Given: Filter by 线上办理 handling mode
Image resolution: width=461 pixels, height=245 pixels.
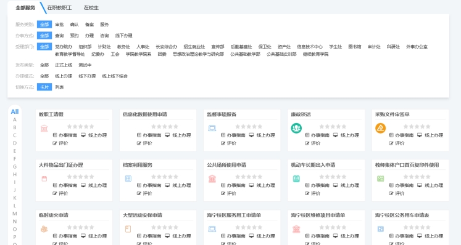Looking at the screenshot, I should [x=64, y=76].
